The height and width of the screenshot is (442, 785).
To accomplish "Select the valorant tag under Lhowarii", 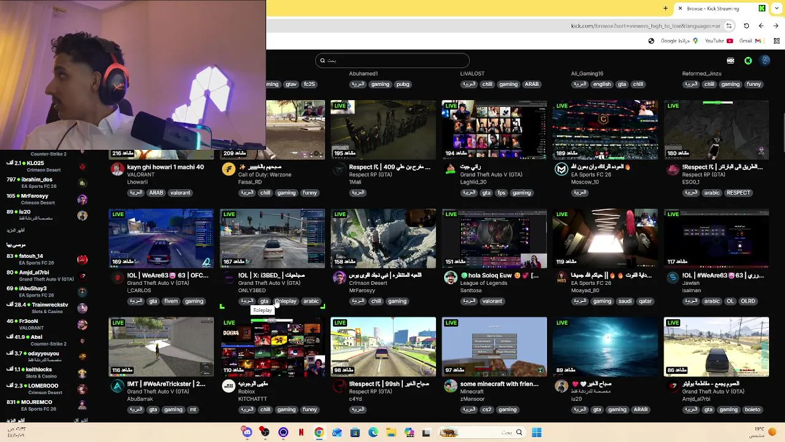I will pyautogui.click(x=180, y=193).
